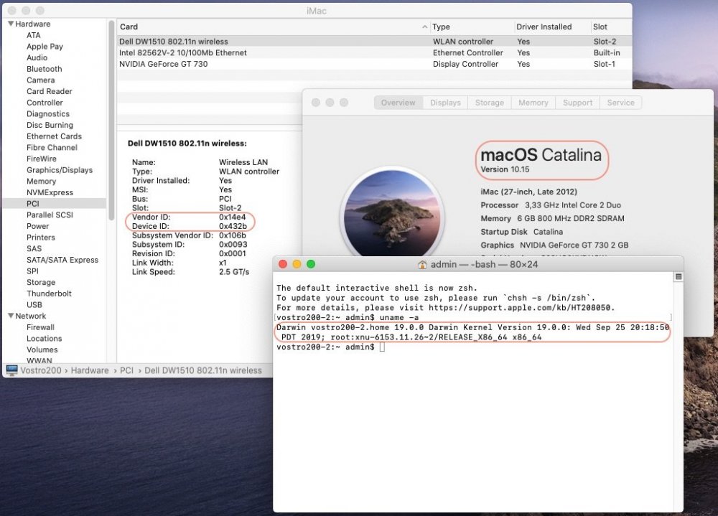Select the Memory tab in About This Mac
Image resolution: width=718 pixels, height=516 pixels.
(x=533, y=103)
